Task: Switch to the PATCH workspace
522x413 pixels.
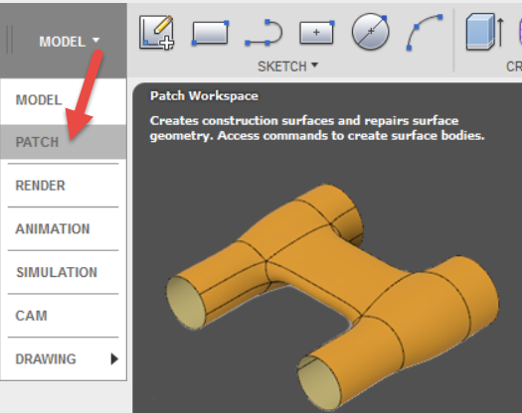Action: click(x=64, y=142)
